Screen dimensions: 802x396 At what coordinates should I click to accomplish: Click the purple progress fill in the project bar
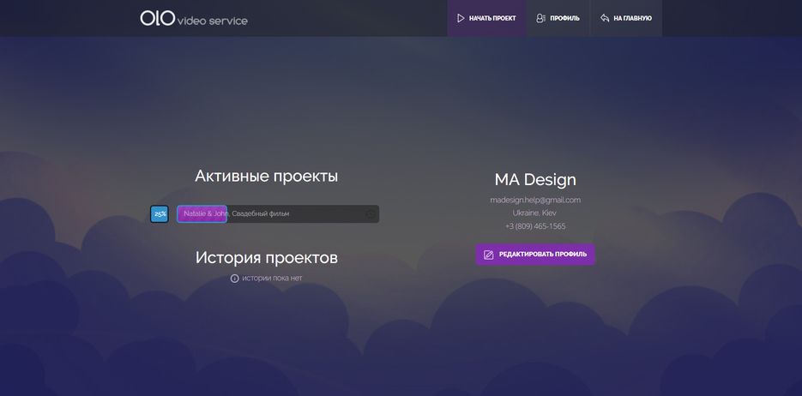coord(202,213)
